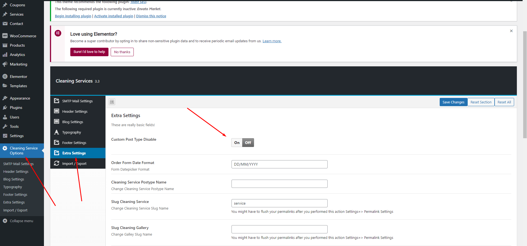
Task: Click the Elementor circle icon in sidebar
Action: click(5, 77)
